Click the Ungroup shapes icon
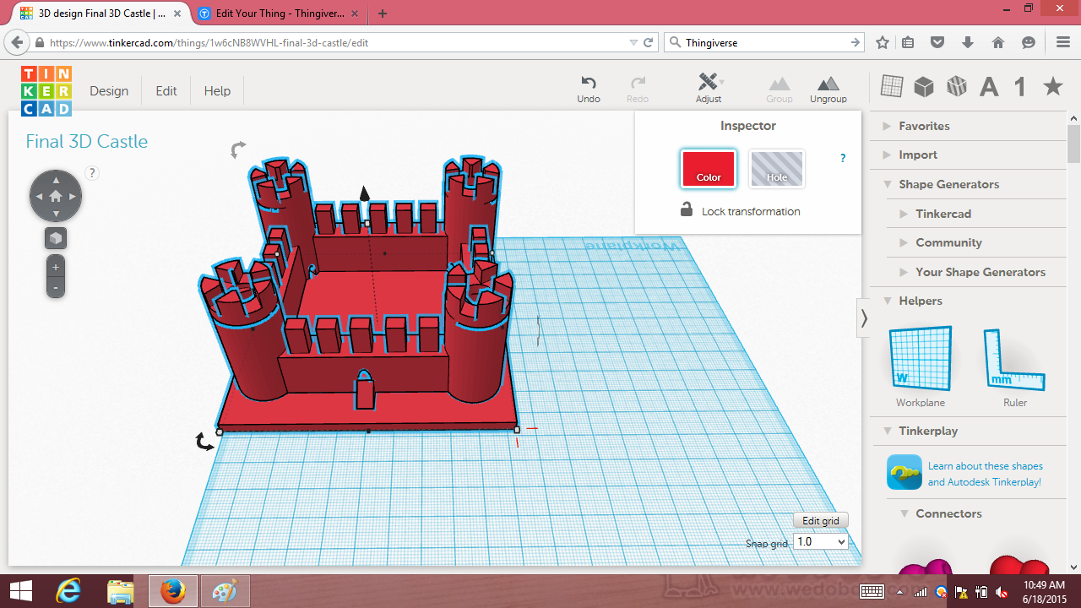Image resolution: width=1081 pixels, height=608 pixels. [x=828, y=84]
